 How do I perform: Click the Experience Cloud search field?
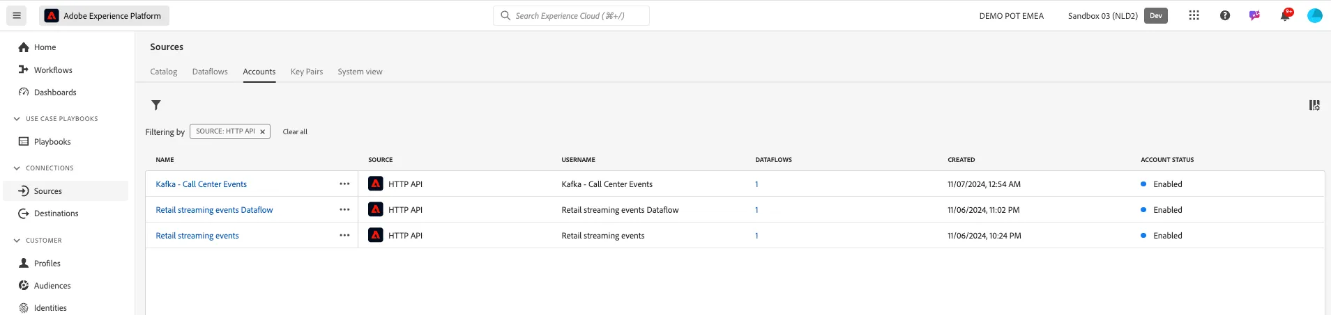571,15
